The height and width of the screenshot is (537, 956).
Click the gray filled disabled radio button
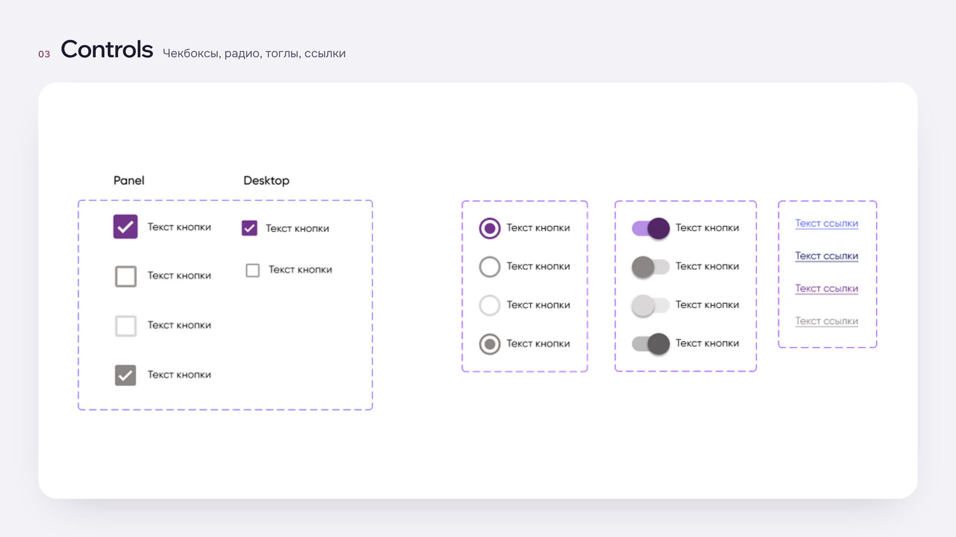[x=489, y=344]
